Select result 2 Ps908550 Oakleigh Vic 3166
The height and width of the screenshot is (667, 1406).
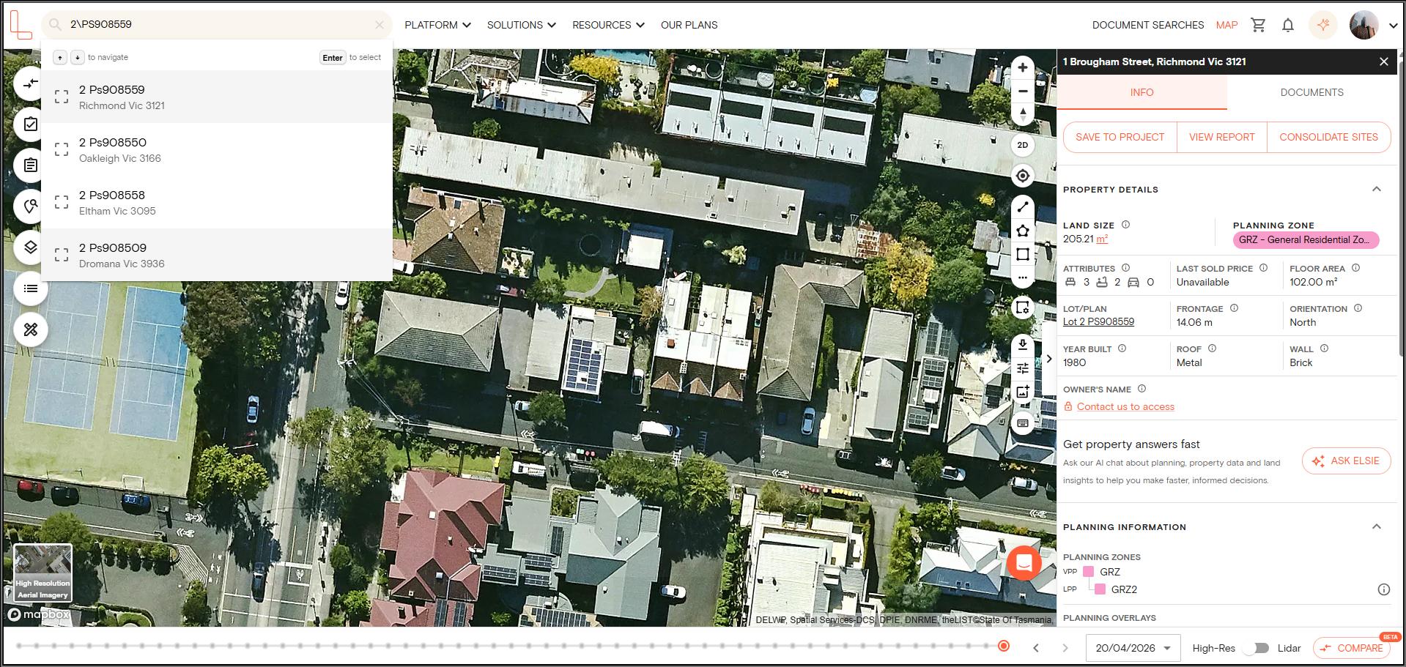(217, 149)
